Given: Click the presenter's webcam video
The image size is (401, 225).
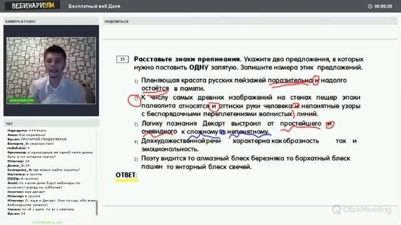Looking at the screenshot, I should click(51, 71).
